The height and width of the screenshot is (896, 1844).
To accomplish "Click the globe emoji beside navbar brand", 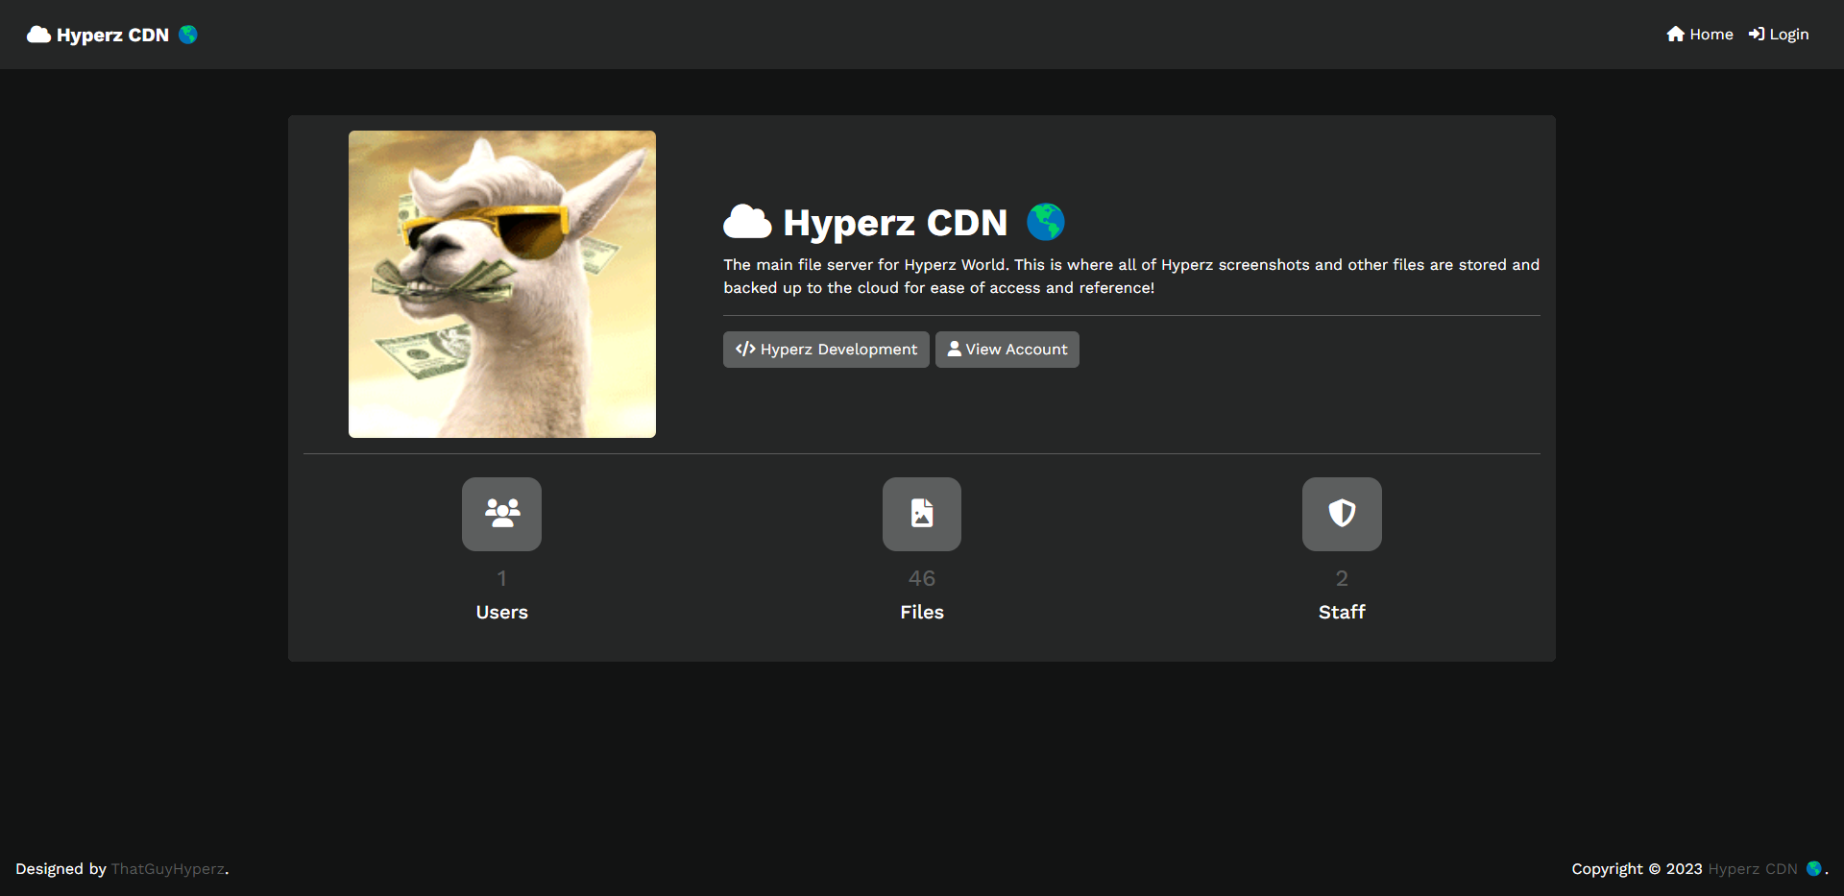I will click(x=188, y=35).
